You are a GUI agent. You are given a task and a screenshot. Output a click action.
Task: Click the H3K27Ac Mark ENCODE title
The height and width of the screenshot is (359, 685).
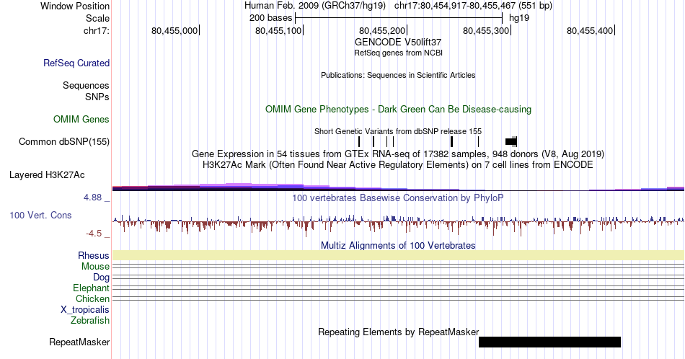(398, 164)
